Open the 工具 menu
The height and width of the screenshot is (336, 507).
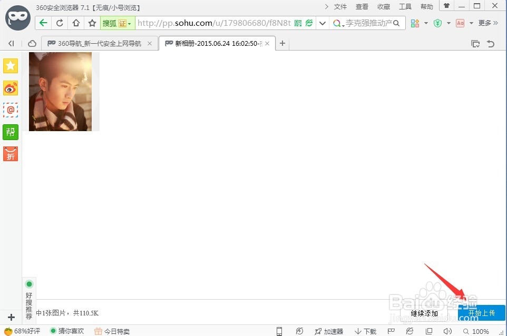point(405,7)
